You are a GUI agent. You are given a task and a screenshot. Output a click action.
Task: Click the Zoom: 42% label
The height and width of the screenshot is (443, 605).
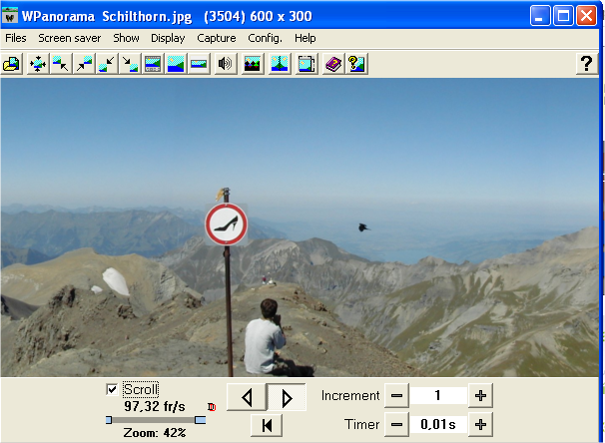tap(155, 433)
